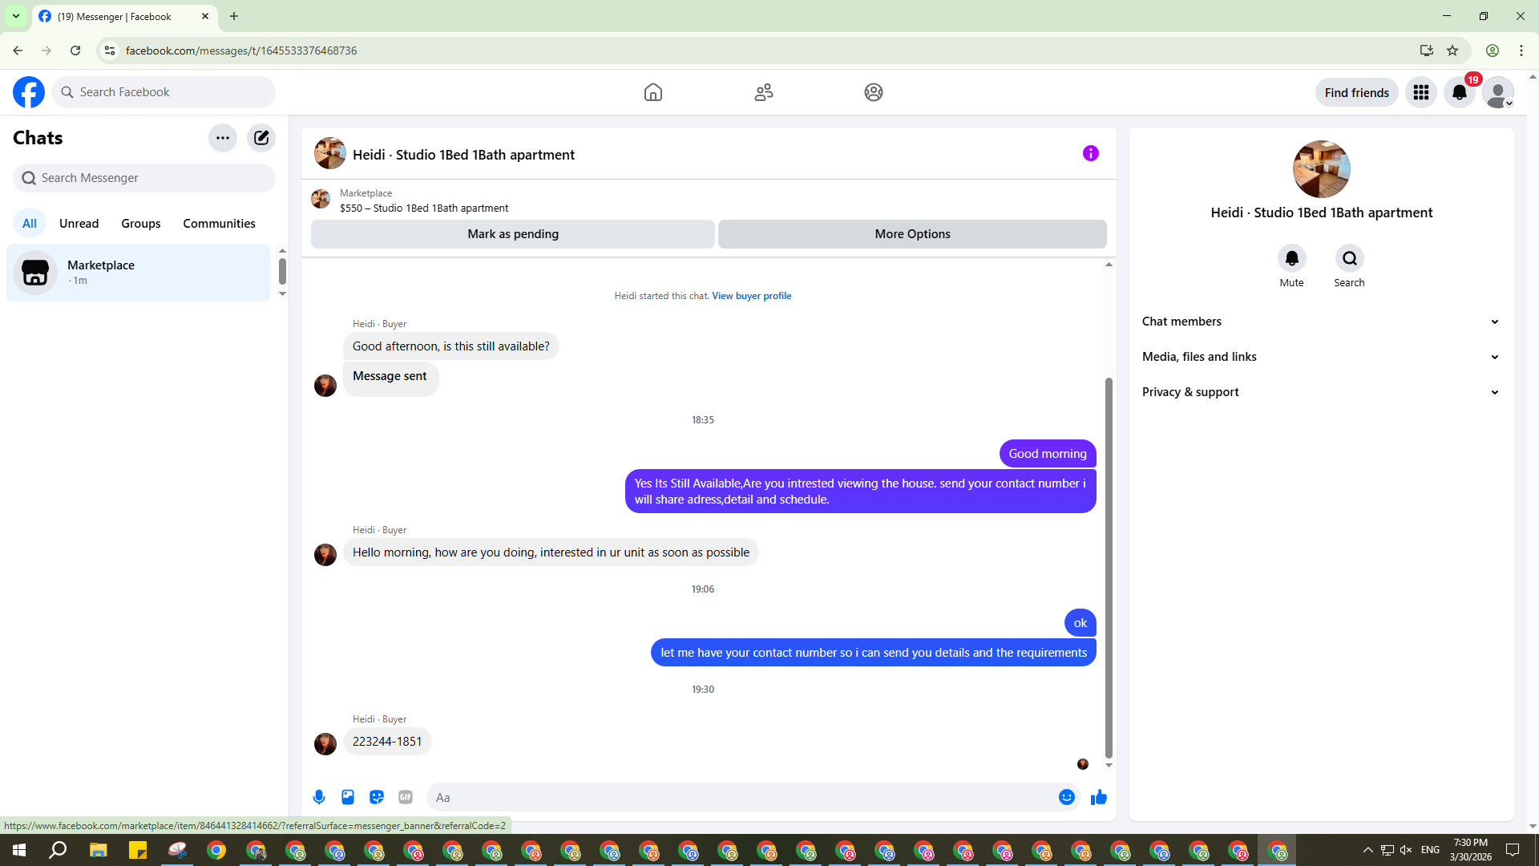
Task: Switch to the Communities tab
Action: (219, 224)
